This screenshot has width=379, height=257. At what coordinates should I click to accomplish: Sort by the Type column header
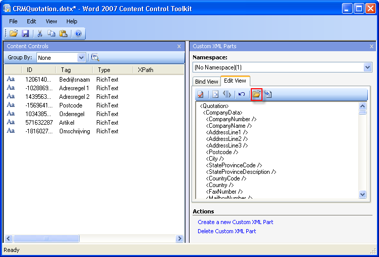click(113, 70)
